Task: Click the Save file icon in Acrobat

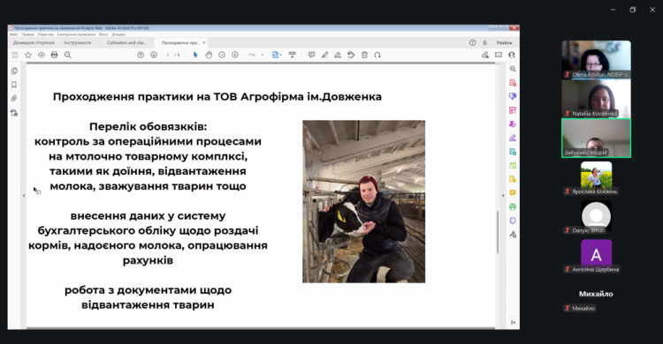Action: pos(15,55)
